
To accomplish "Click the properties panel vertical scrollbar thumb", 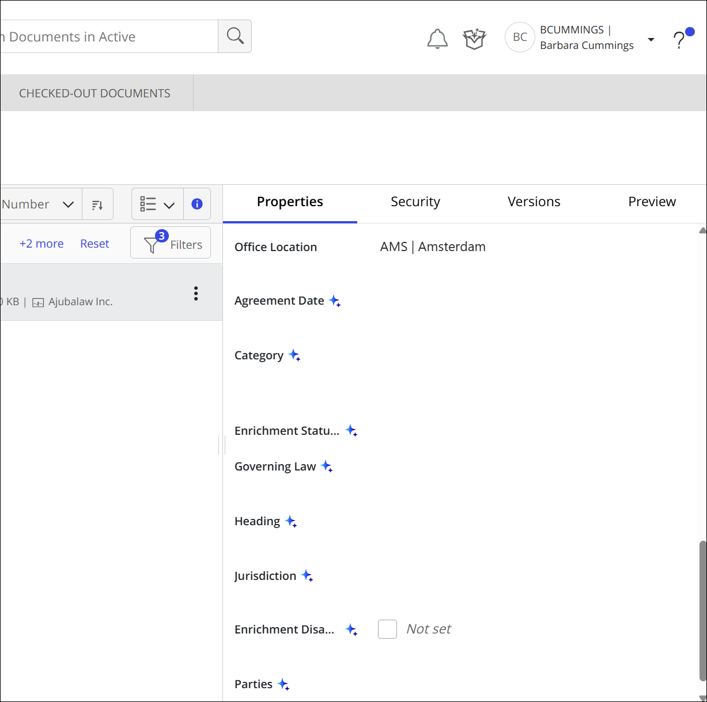I will point(702,611).
